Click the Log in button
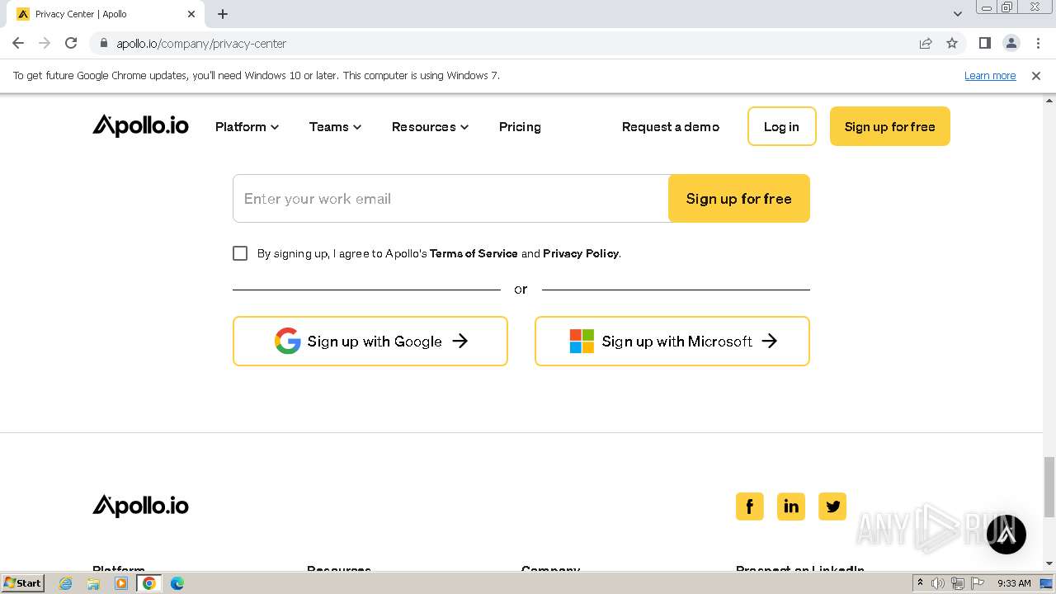The image size is (1056, 594). tap(781, 126)
